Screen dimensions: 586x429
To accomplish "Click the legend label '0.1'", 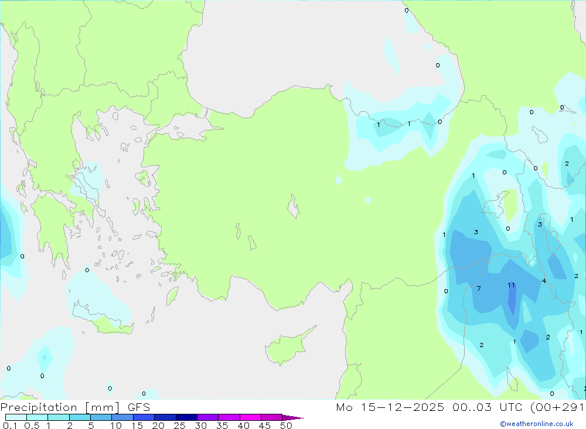I will coord(10,425).
